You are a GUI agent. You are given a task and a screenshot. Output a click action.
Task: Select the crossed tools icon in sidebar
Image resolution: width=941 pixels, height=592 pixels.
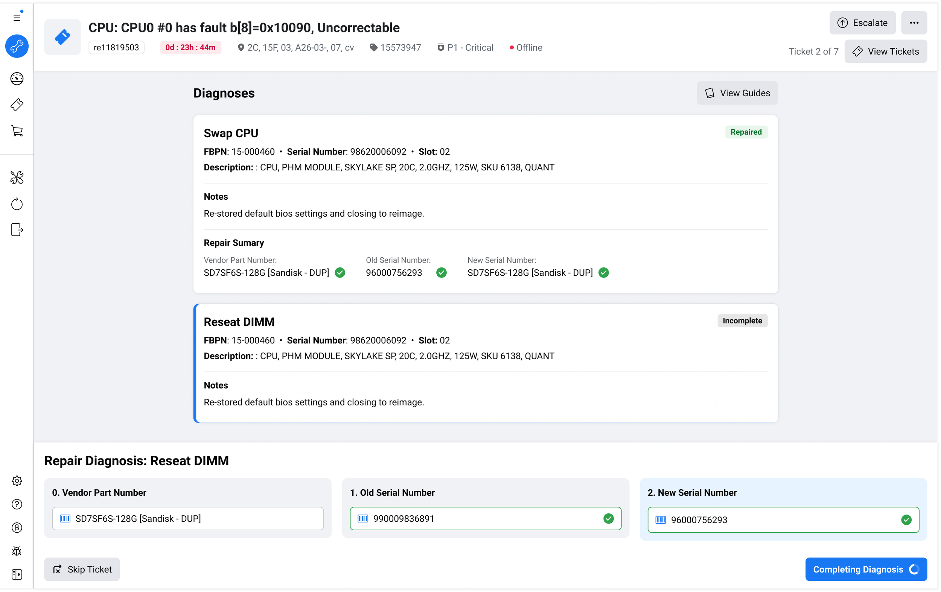(17, 178)
